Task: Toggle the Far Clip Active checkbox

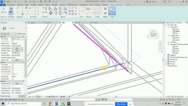Action: pos(13,72)
